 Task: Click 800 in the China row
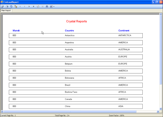pos(14,106)
